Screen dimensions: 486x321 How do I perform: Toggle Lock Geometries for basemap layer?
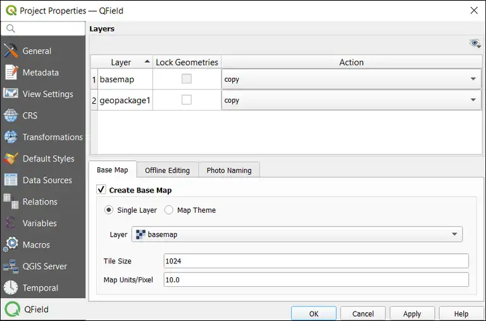coord(187,79)
